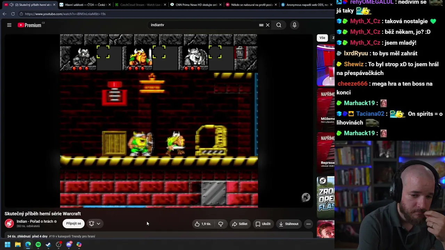Click chat username Taciana02
Screen dimensions: 445x250
click(370, 114)
